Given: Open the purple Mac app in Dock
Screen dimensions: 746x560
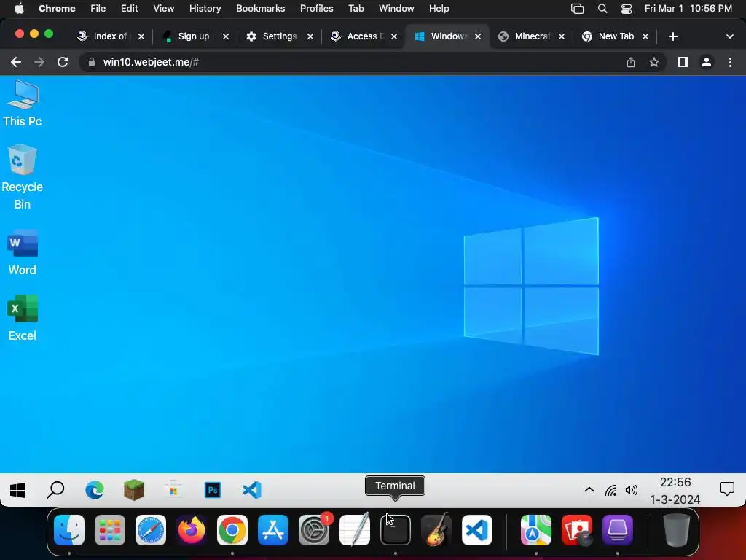Looking at the screenshot, I should 618,530.
